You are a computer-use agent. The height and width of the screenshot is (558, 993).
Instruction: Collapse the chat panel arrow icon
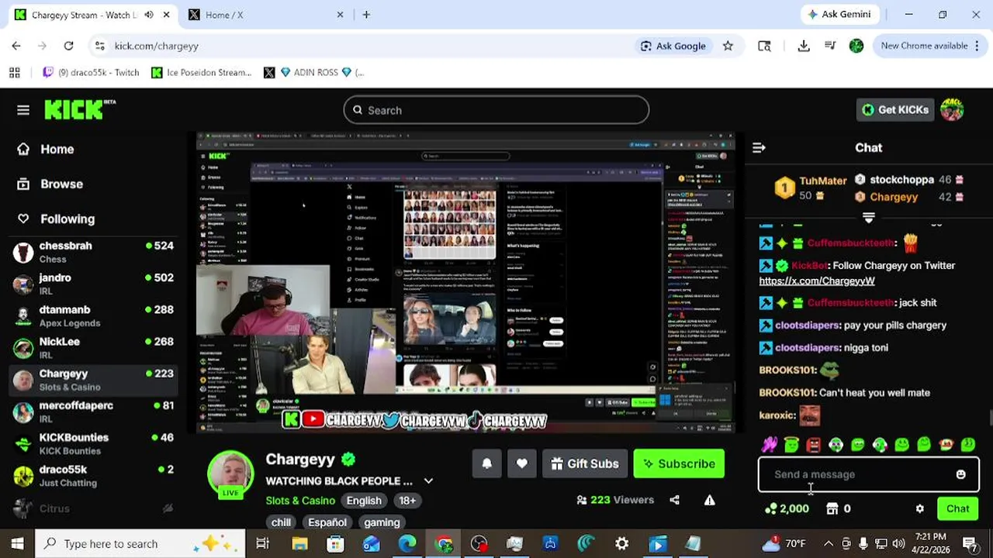759,148
